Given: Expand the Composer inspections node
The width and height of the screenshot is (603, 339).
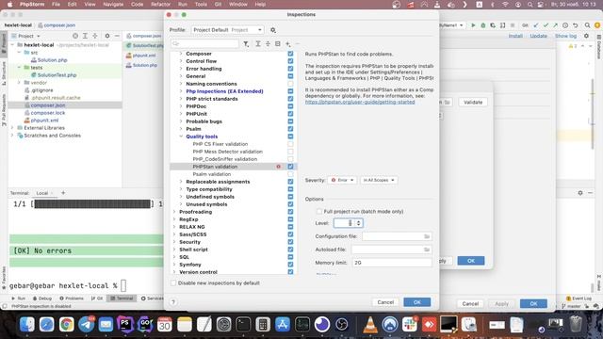Looking at the screenshot, I should [x=181, y=54].
